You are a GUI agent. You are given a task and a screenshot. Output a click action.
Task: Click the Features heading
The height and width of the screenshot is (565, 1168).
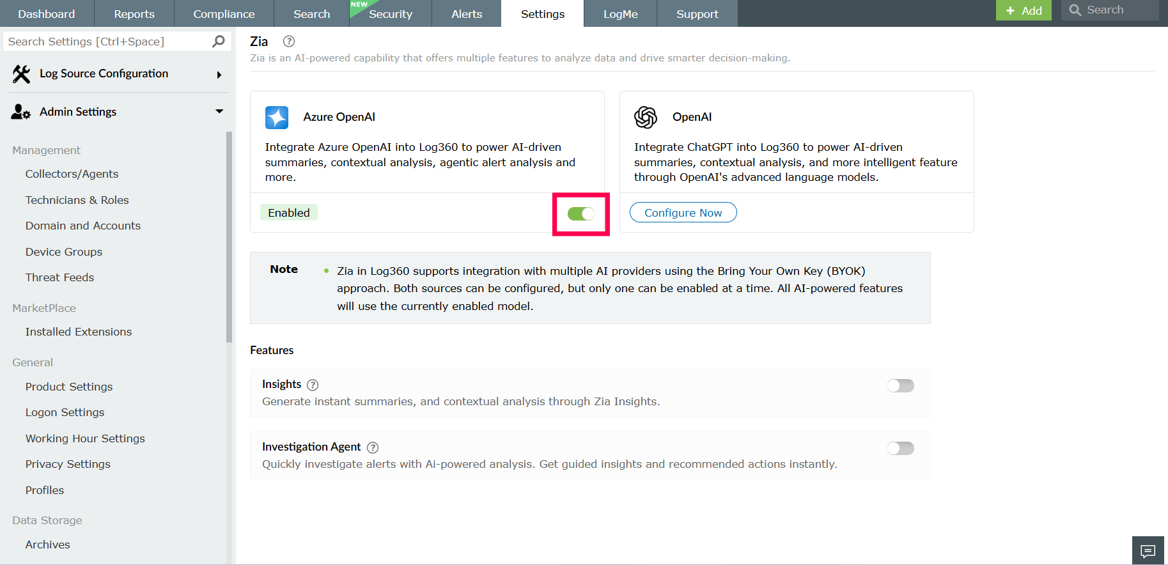pyautogui.click(x=272, y=350)
